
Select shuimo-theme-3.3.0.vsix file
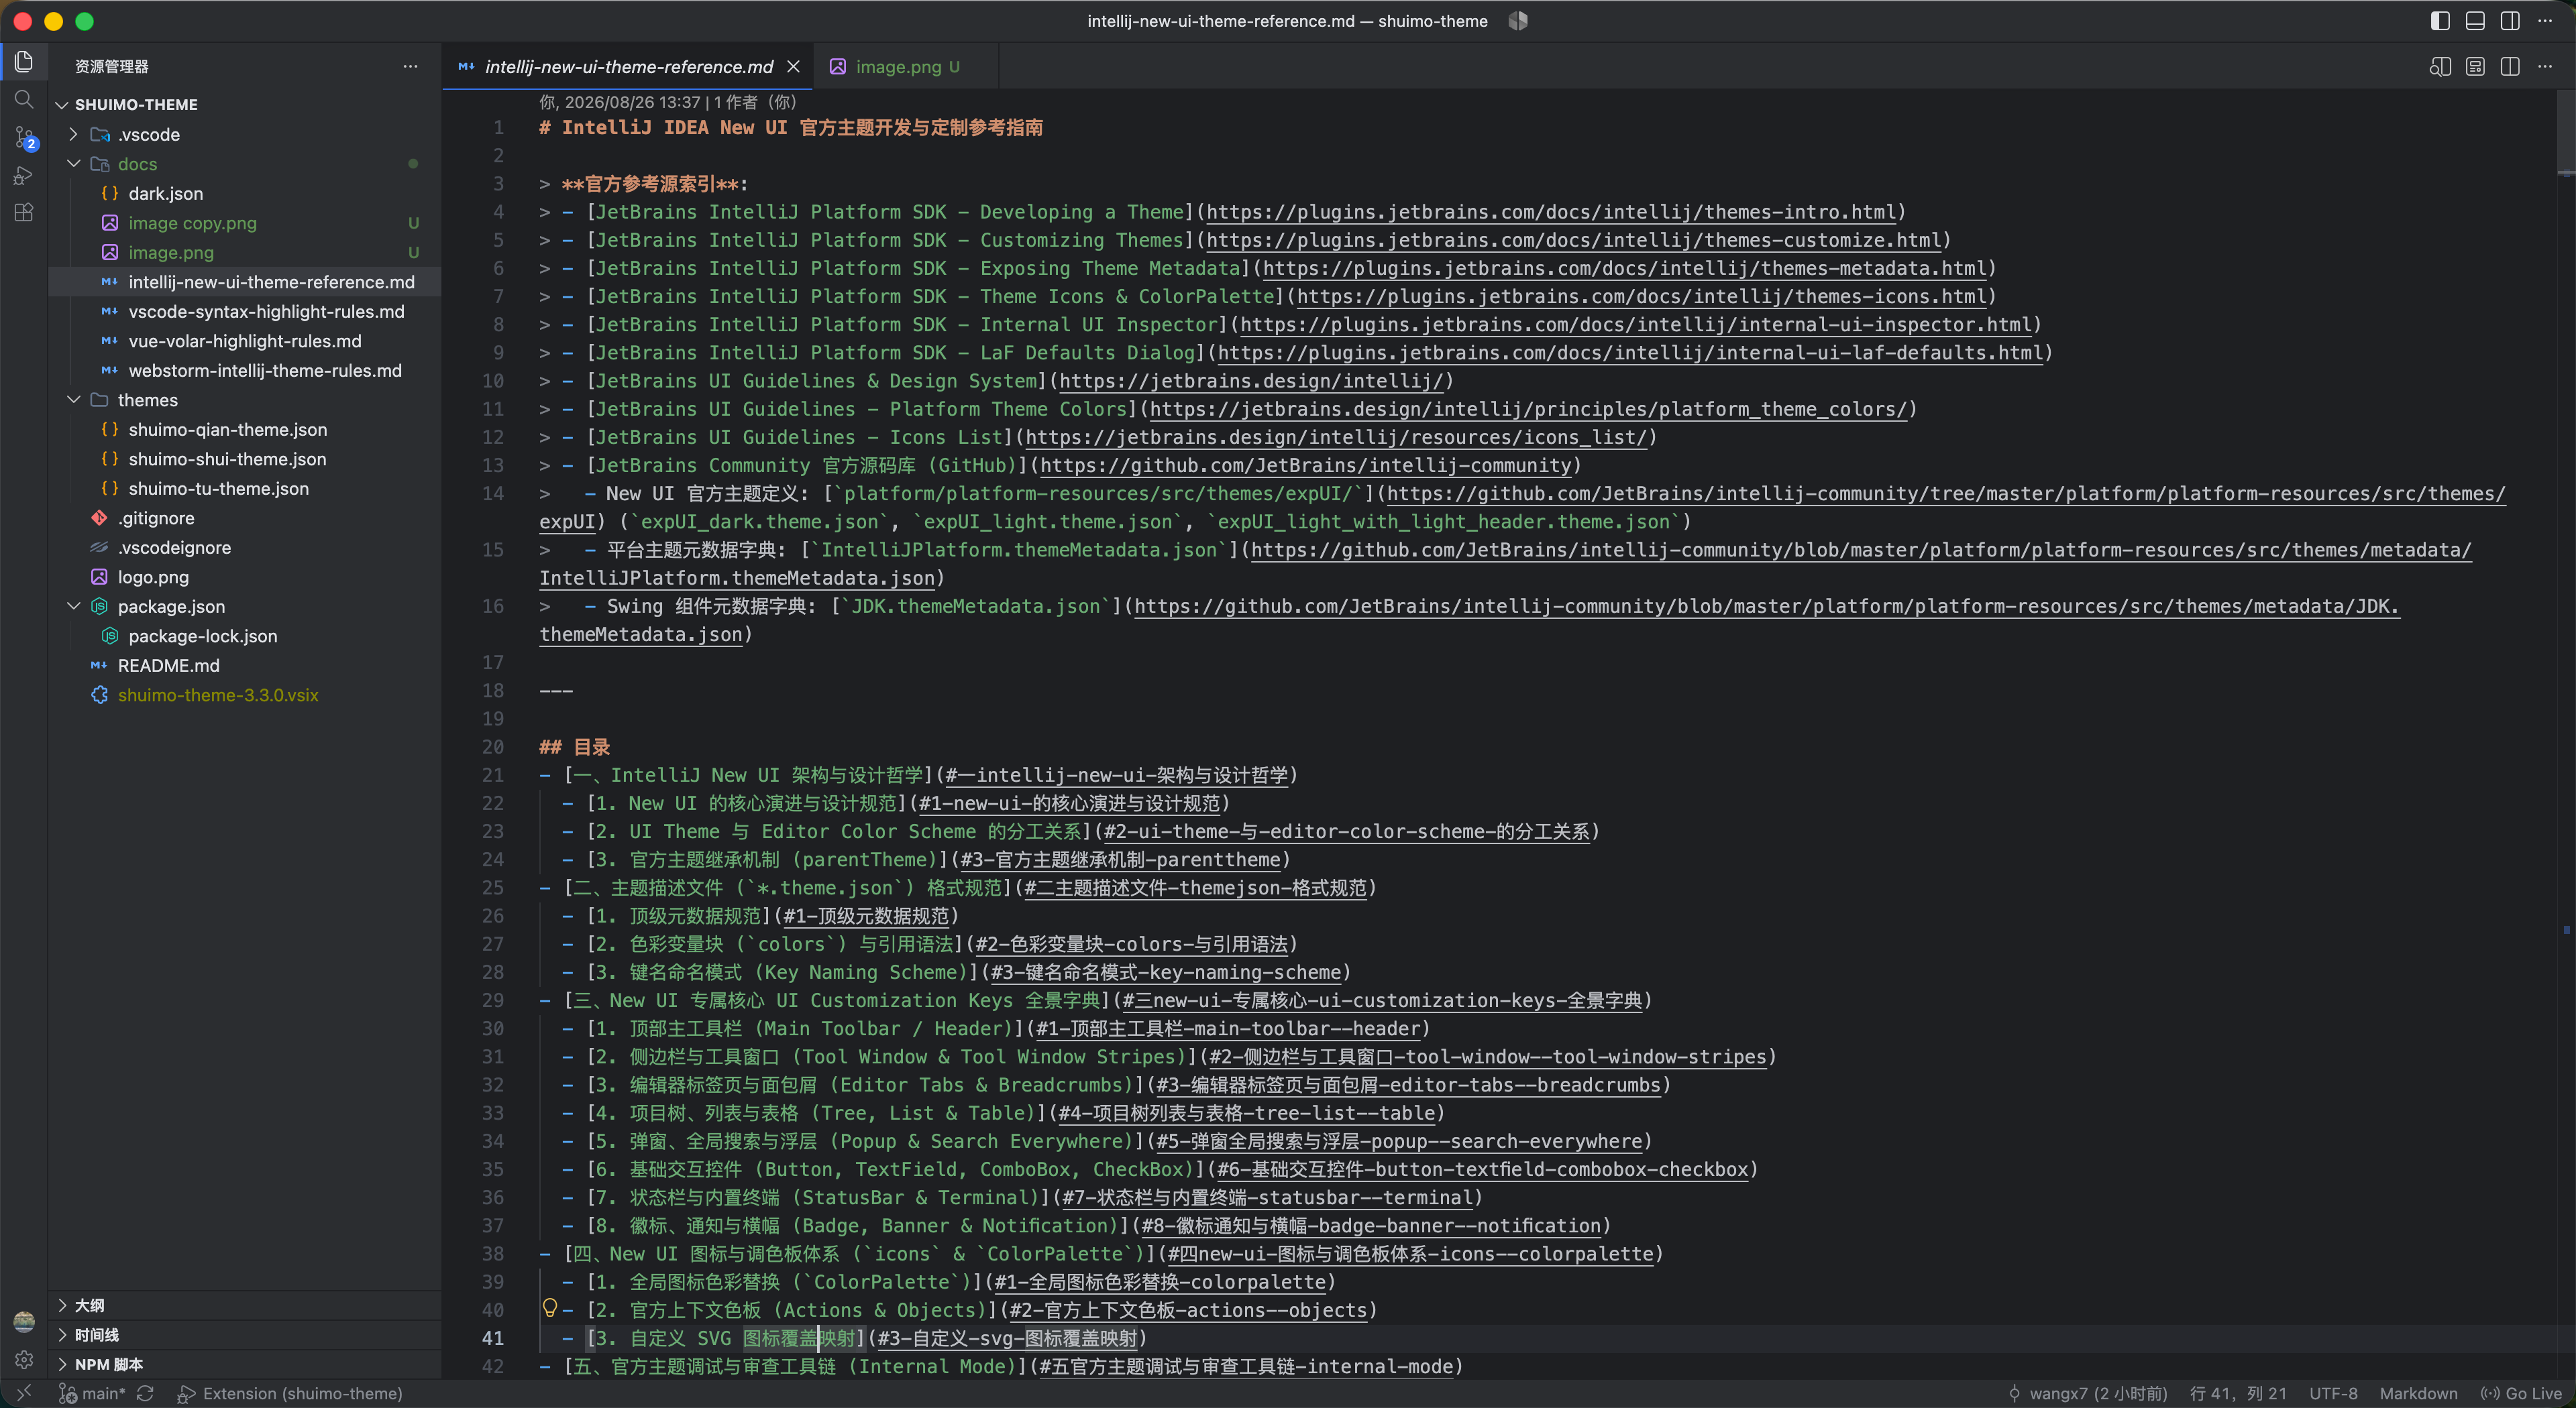[x=244, y=695]
